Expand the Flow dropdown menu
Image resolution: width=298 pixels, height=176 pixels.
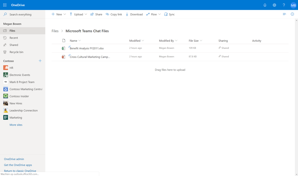pos(159,14)
